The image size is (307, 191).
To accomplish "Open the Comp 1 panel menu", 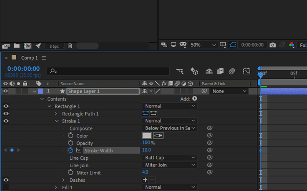I will coord(44,58).
